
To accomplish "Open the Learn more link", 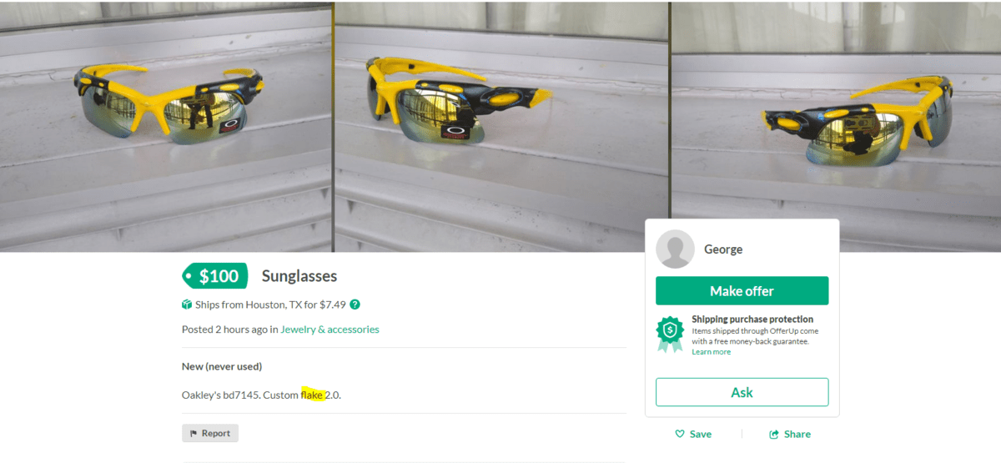I will tap(711, 352).
